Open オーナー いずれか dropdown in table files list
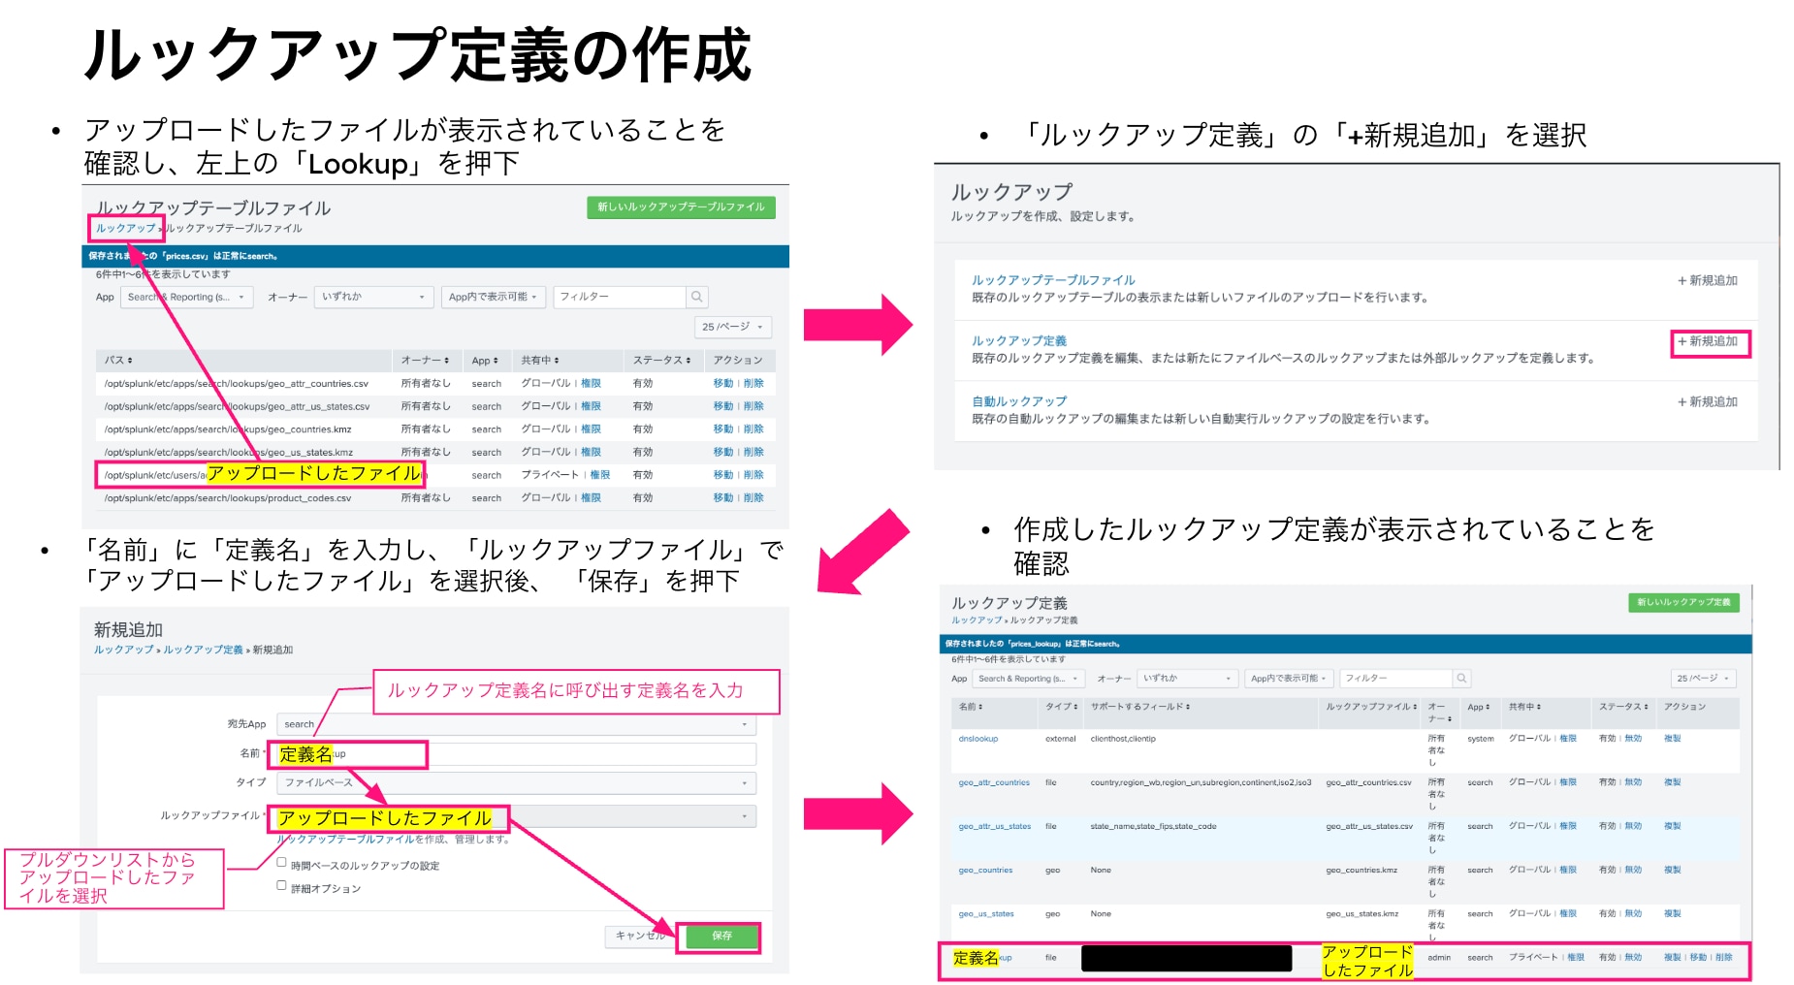Viewport: 1794px width, 985px height. click(x=373, y=297)
